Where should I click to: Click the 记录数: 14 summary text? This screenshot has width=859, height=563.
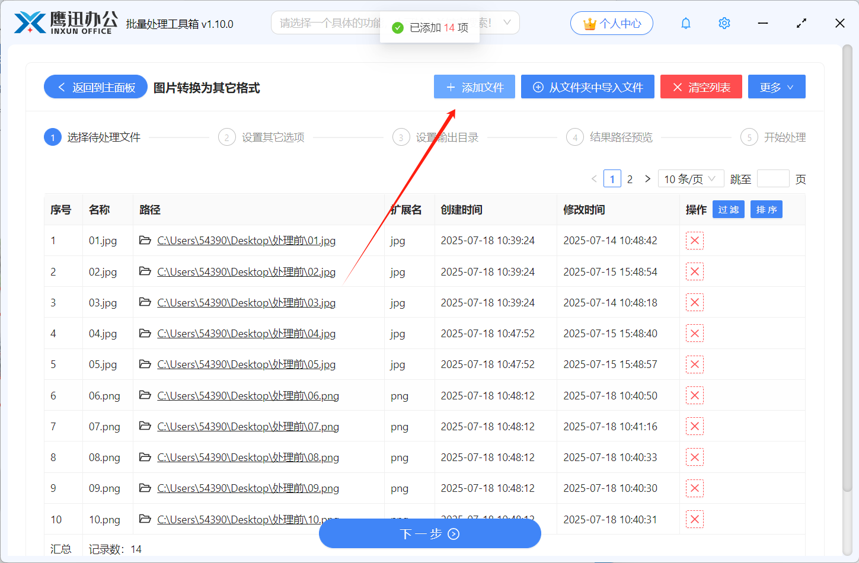coord(115,549)
